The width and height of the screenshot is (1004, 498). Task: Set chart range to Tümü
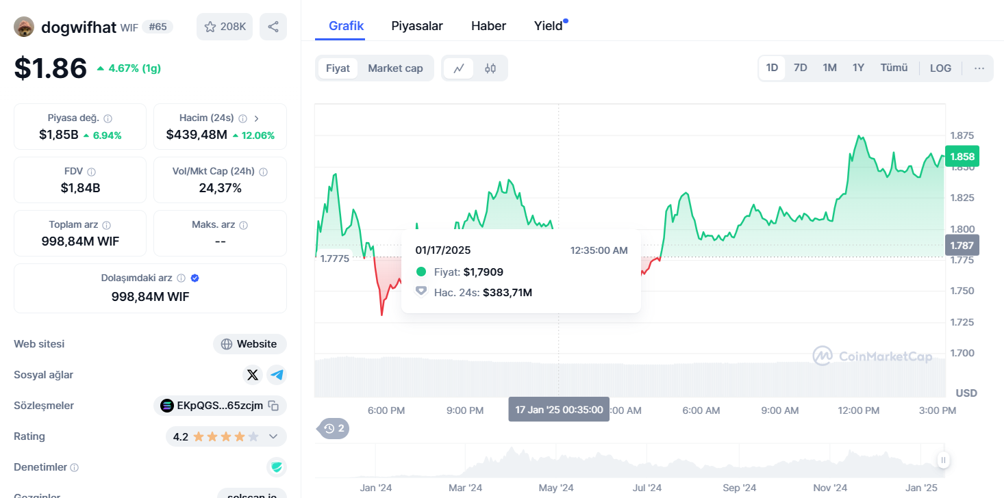[x=894, y=68]
